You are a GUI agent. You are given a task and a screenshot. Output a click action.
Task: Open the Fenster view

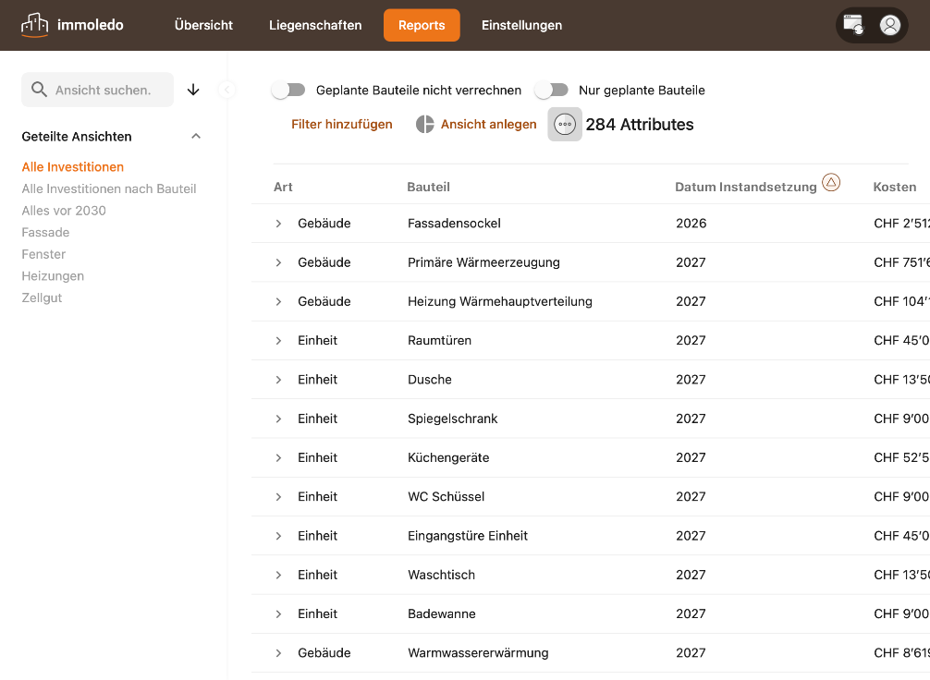[x=43, y=254]
